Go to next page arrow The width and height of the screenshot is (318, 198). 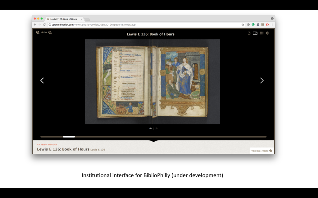click(261, 80)
